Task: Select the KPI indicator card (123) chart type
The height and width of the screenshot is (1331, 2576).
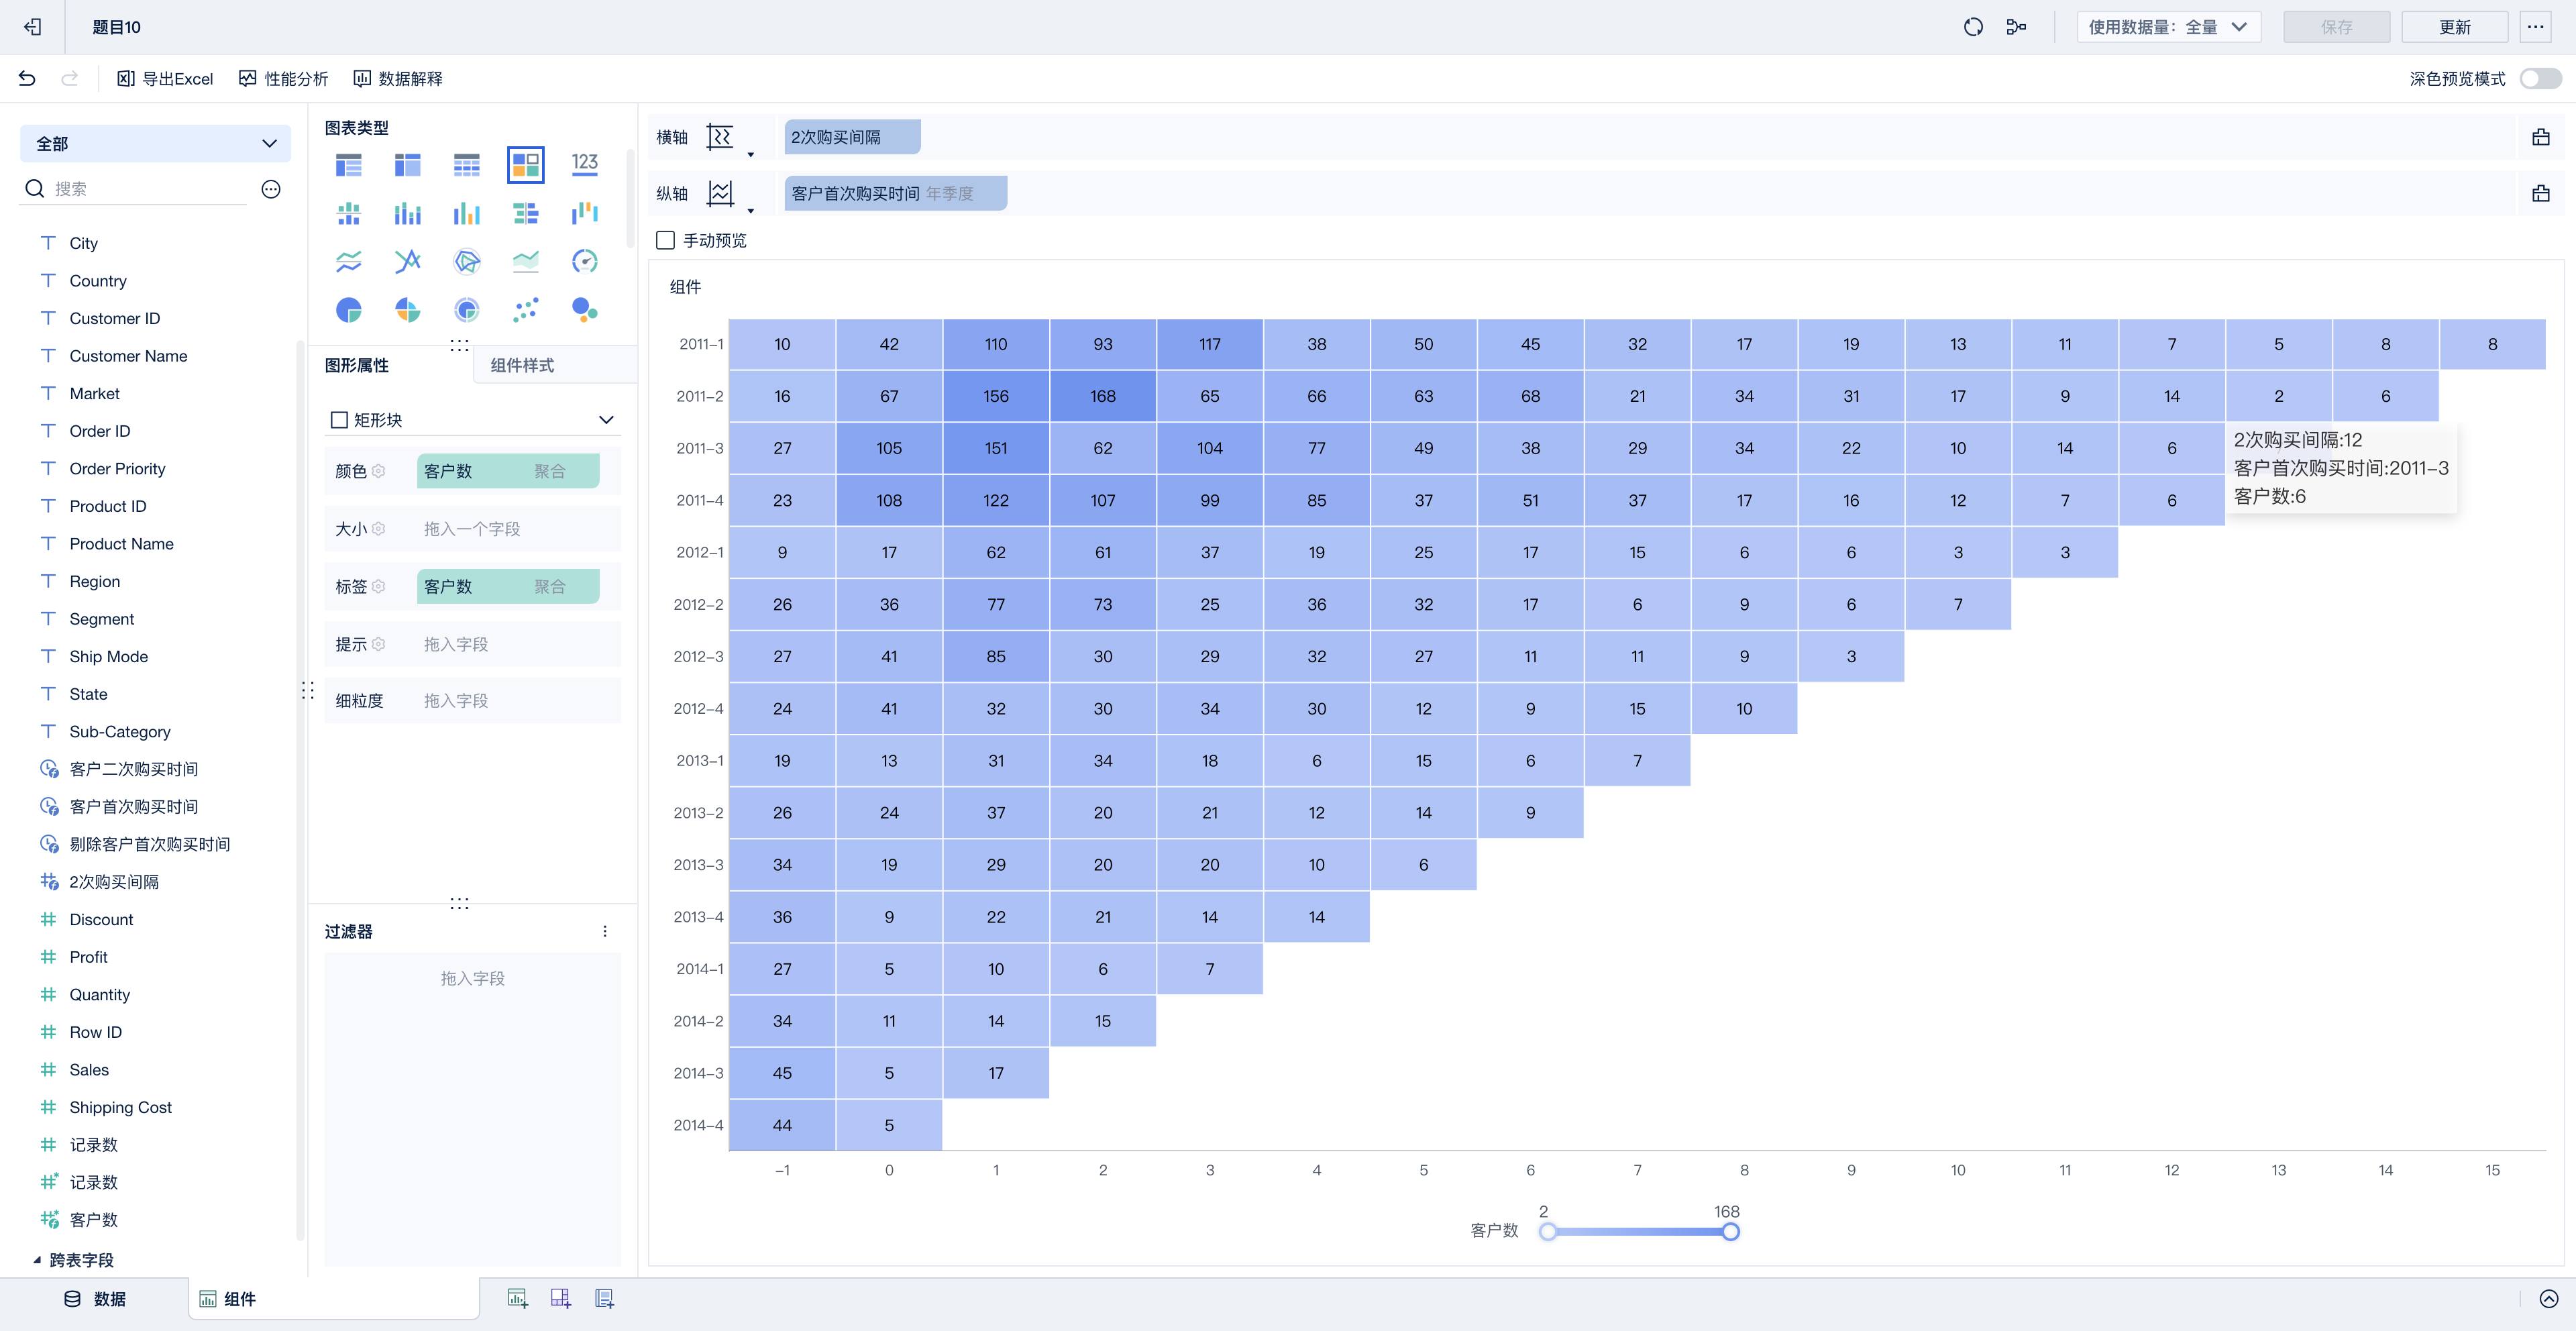Action: [x=584, y=164]
